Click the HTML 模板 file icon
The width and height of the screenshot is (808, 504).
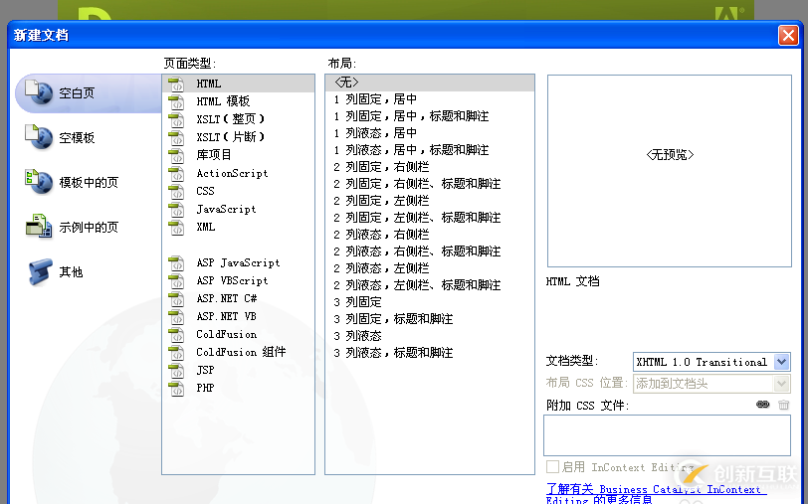click(176, 101)
